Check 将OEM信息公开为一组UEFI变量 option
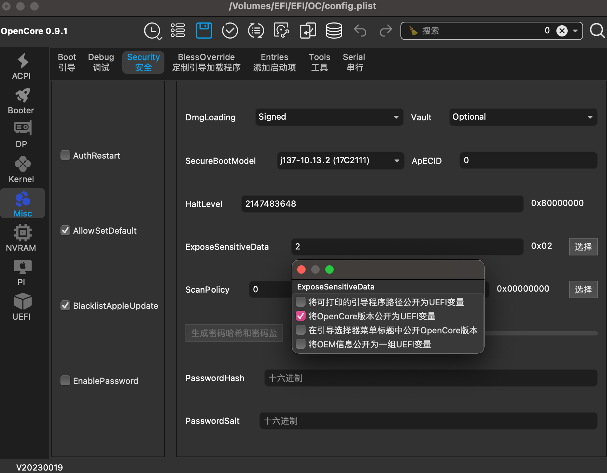This screenshot has height=473, width=607. 301,344
